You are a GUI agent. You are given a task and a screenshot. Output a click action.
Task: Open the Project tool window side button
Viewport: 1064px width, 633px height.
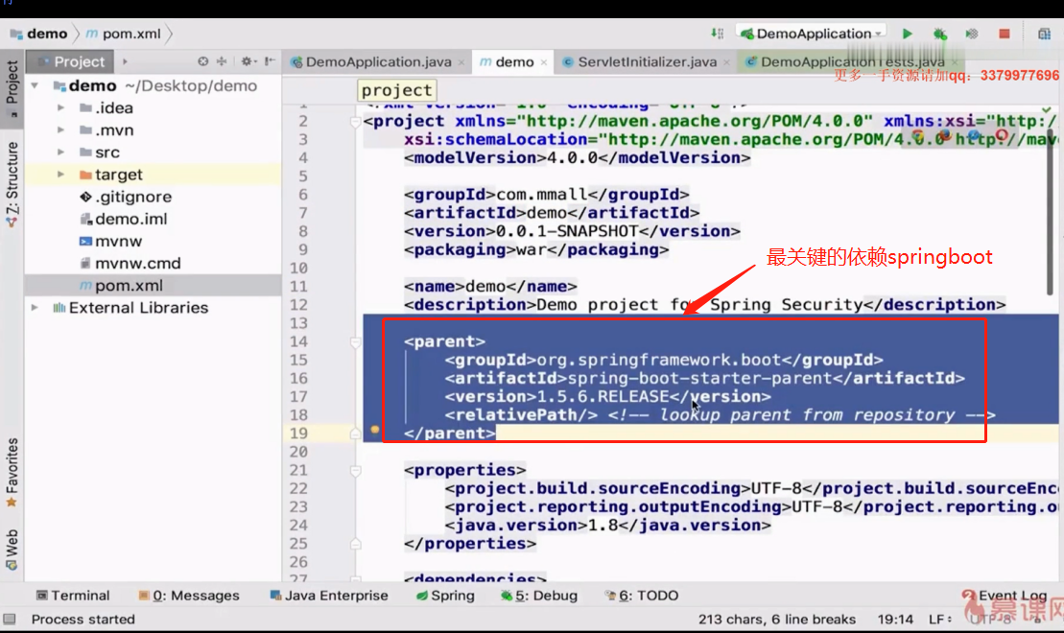pos(12,88)
